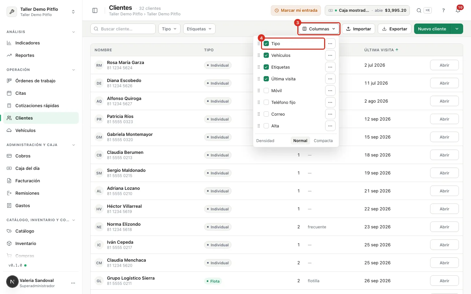The image size is (471, 294).
Task: Open the options menu for Etiquetas column
Action: point(330,67)
